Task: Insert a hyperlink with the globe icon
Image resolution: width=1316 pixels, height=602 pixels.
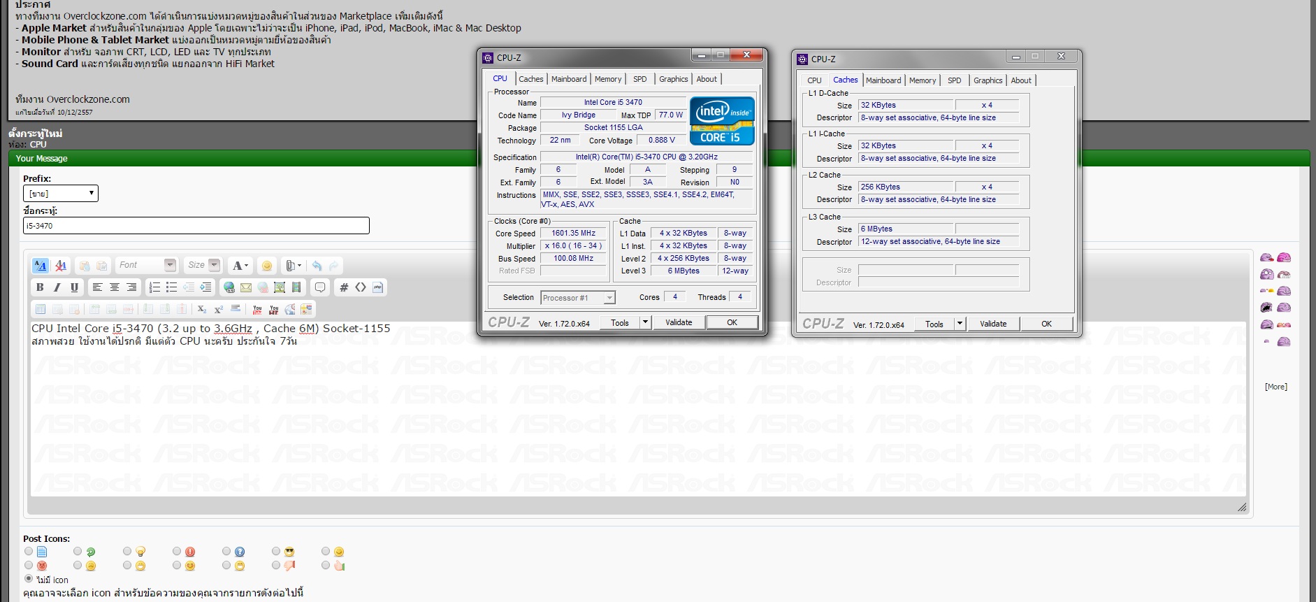Action: click(x=229, y=287)
